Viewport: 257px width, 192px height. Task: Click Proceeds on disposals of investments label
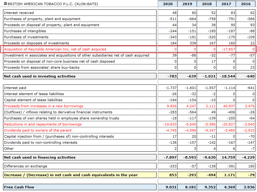(x=37, y=43)
